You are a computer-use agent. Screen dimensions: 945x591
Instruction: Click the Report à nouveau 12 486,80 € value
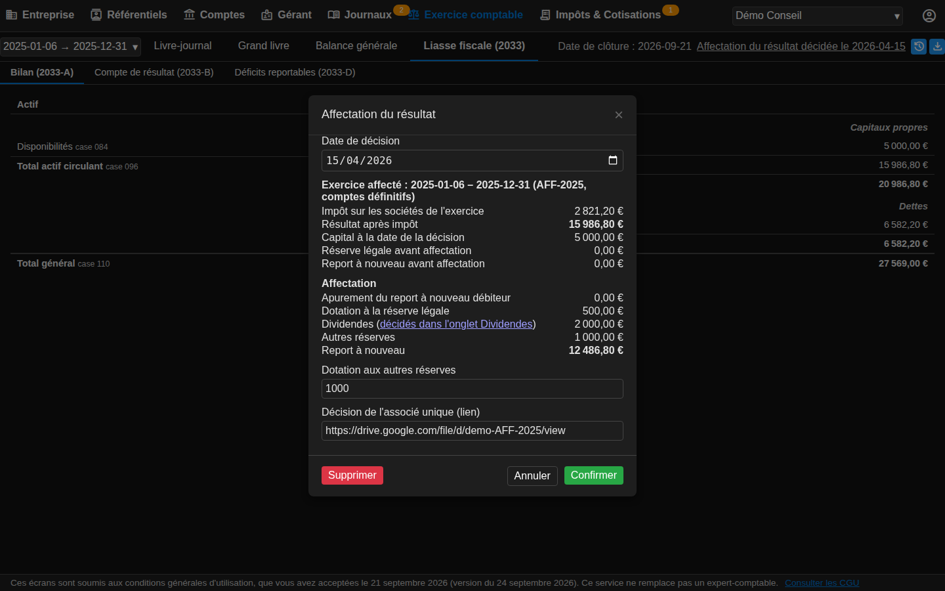click(x=596, y=350)
